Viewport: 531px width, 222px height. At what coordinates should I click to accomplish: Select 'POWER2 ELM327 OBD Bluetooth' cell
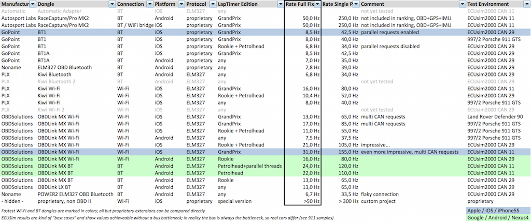[x=77, y=194]
